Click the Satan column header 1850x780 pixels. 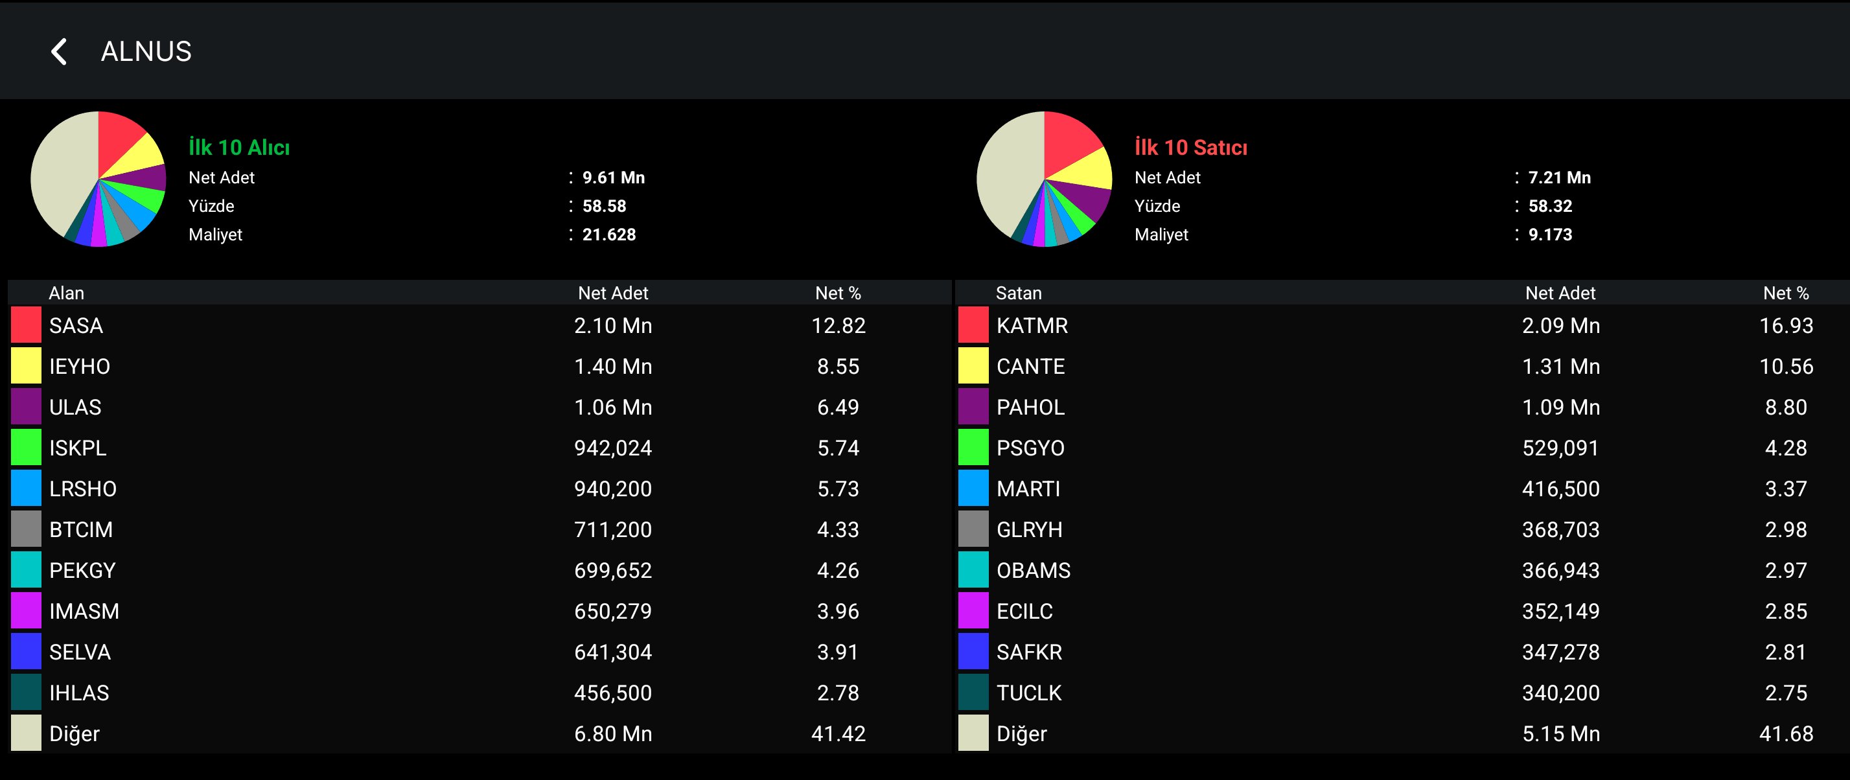(1017, 293)
